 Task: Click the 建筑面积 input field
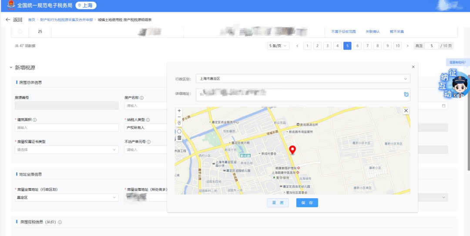(x=67, y=128)
